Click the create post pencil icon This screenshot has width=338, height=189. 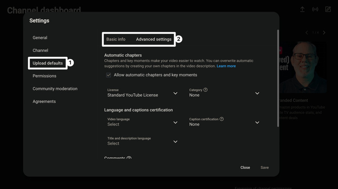coord(328,9)
